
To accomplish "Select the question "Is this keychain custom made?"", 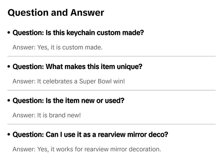I will coord(78,33).
